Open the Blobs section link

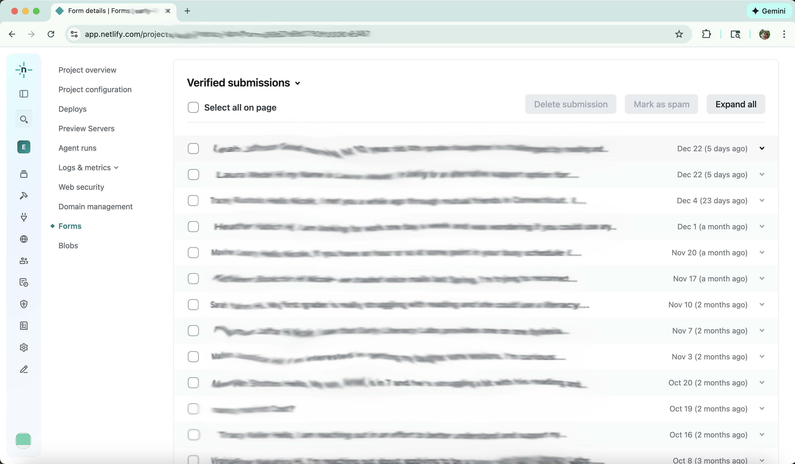tap(68, 245)
